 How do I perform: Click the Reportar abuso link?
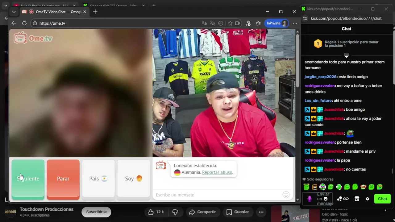pos(217,172)
